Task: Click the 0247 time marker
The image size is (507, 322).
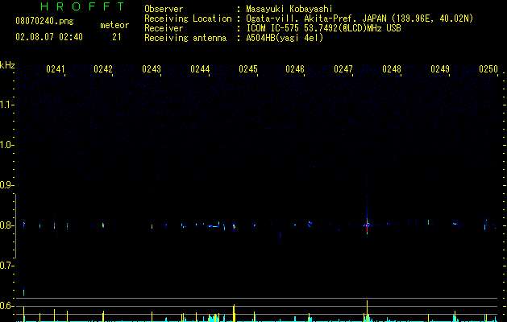Action: (x=343, y=69)
